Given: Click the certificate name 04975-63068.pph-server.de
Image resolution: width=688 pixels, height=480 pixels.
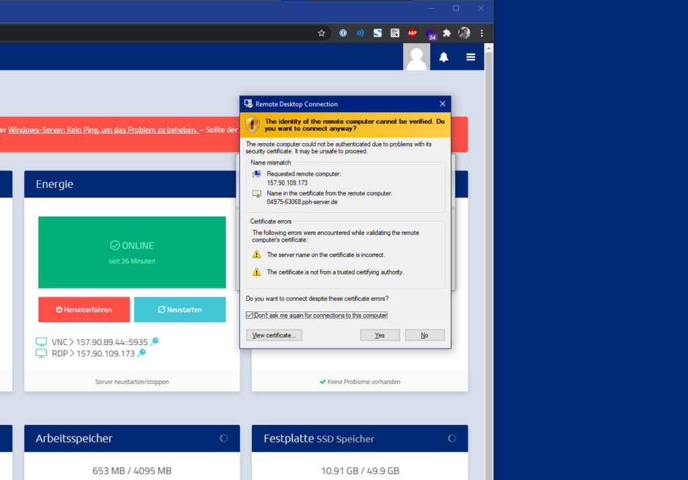Looking at the screenshot, I should (x=302, y=202).
